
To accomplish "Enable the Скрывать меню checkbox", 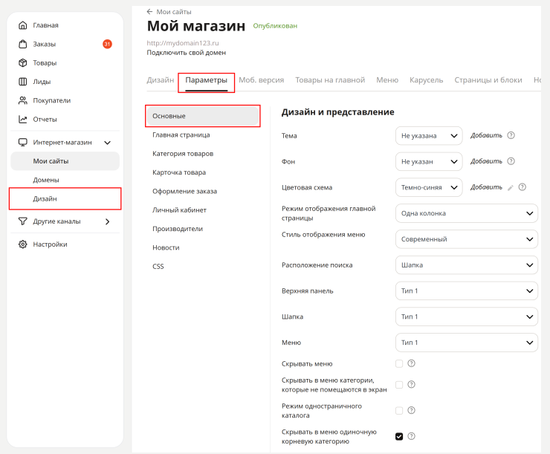I will [399, 363].
